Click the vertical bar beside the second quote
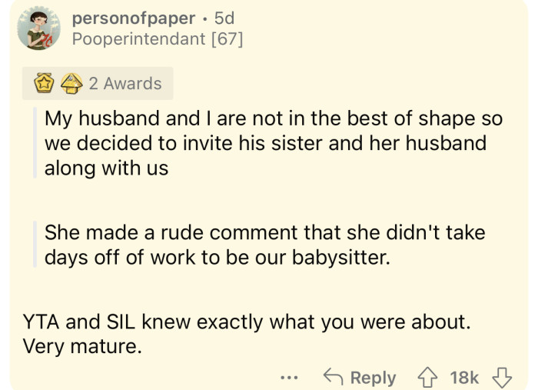The image size is (538, 390). tap(35, 244)
